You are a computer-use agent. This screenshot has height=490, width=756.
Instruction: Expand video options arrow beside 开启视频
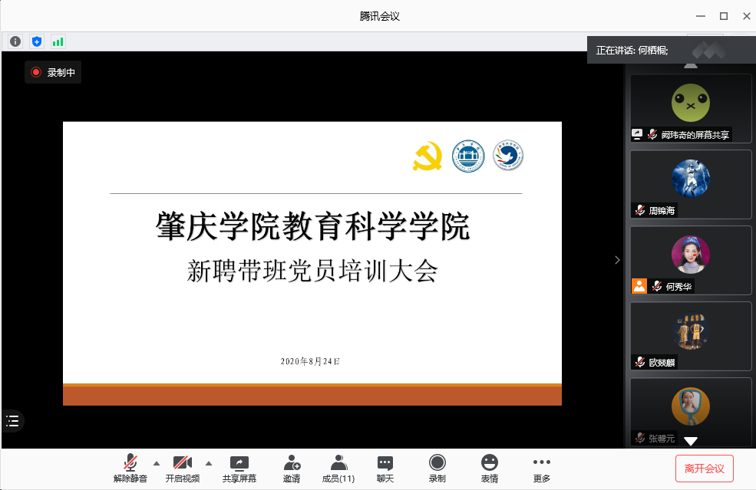[x=209, y=463]
